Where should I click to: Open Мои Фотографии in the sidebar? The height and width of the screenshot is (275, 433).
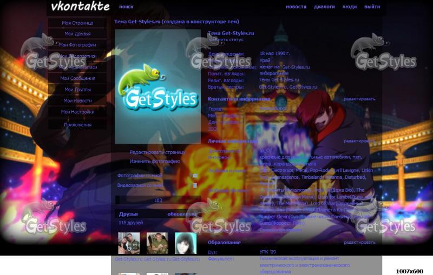(x=77, y=45)
